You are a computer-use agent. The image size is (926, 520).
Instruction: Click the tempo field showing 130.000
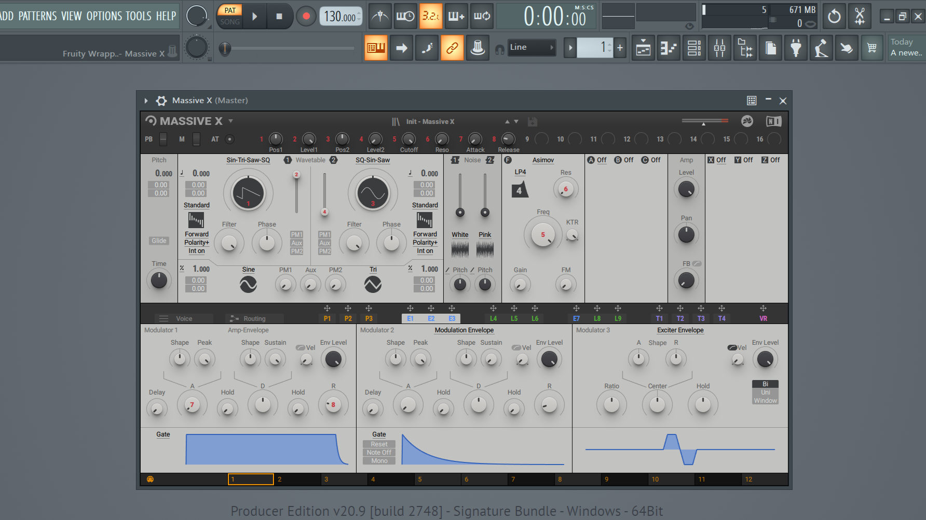pos(341,17)
